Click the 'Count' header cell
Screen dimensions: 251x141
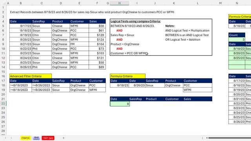[x=237, y=35]
